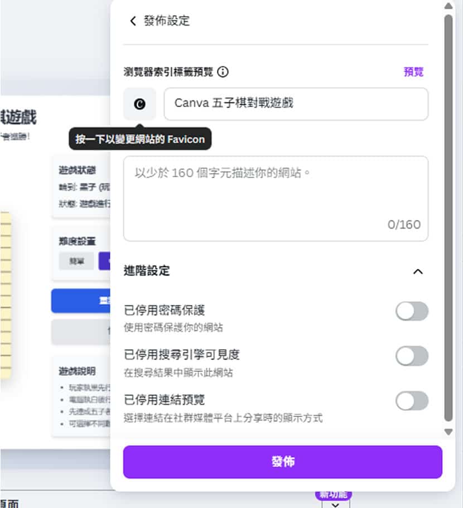463x508 pixels.
Task: Change the website Favicon icon
Action: tap(139, 104)
